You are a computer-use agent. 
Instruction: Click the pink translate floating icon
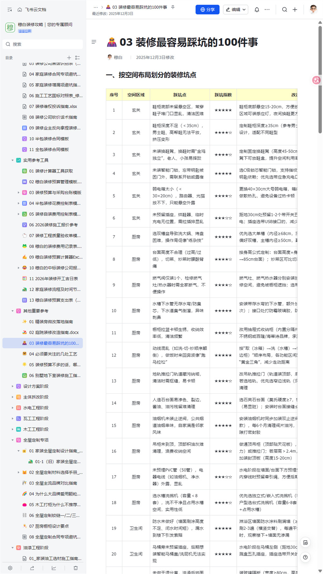pos(317,80)
